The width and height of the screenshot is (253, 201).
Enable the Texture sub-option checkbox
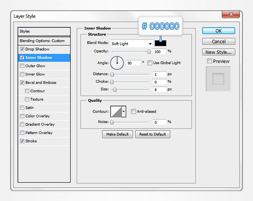point(27,99)
